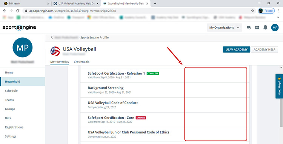Close the Edit result tab
Viewport: 283px width, 144px height.
tap(48, 3)
